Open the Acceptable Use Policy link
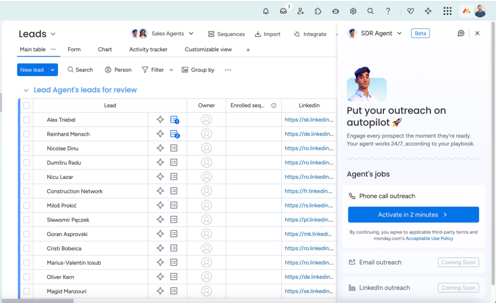 pyautogui.click(x=429, y=238)
